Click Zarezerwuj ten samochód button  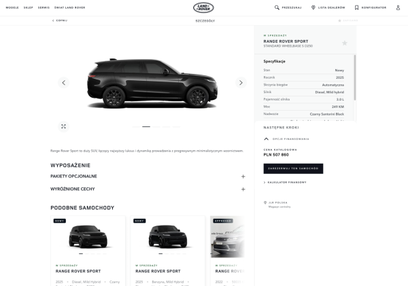click(x=293, y=168)
